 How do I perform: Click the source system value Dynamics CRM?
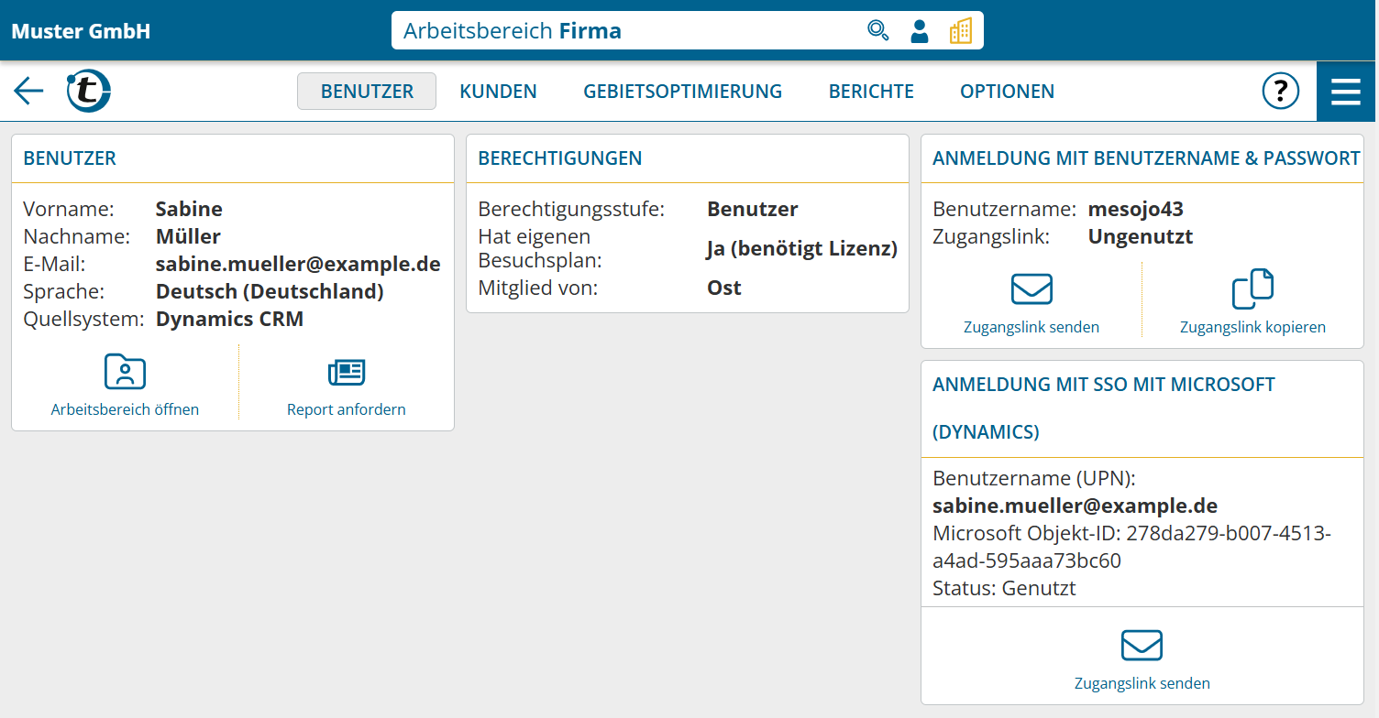[229, 319]
